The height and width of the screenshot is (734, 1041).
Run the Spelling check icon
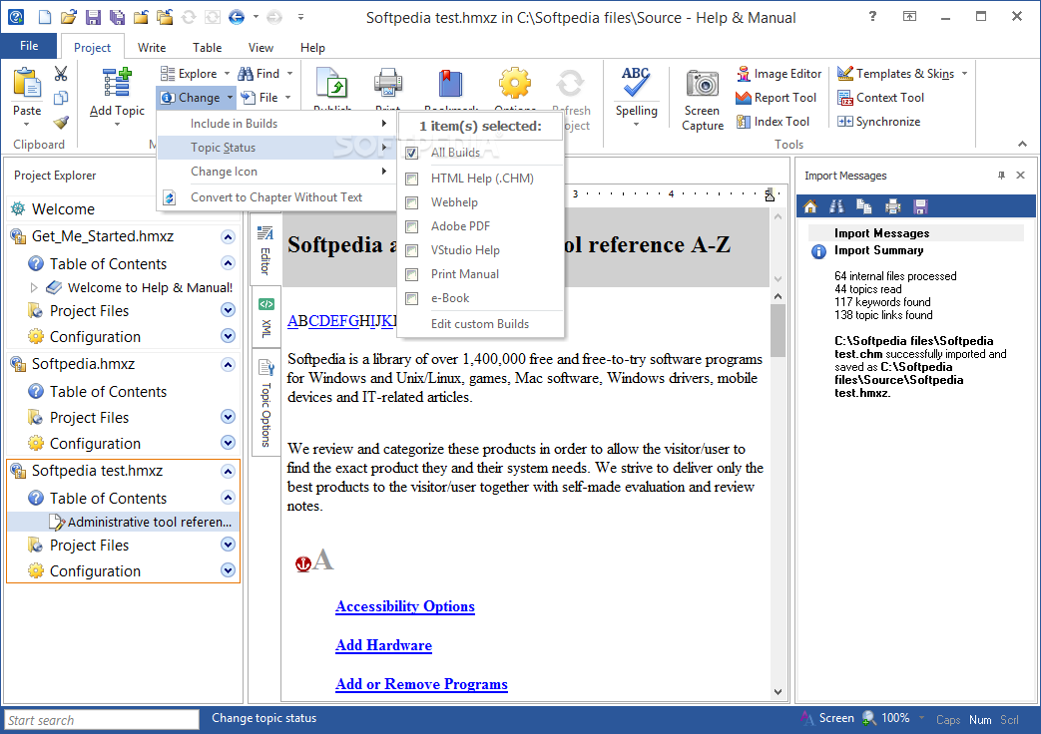636,83
